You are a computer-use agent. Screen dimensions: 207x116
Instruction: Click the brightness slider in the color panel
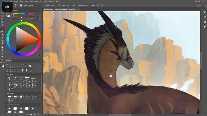point(23,19)
